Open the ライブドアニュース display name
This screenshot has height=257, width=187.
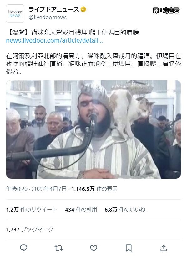[x=54, y=9]
